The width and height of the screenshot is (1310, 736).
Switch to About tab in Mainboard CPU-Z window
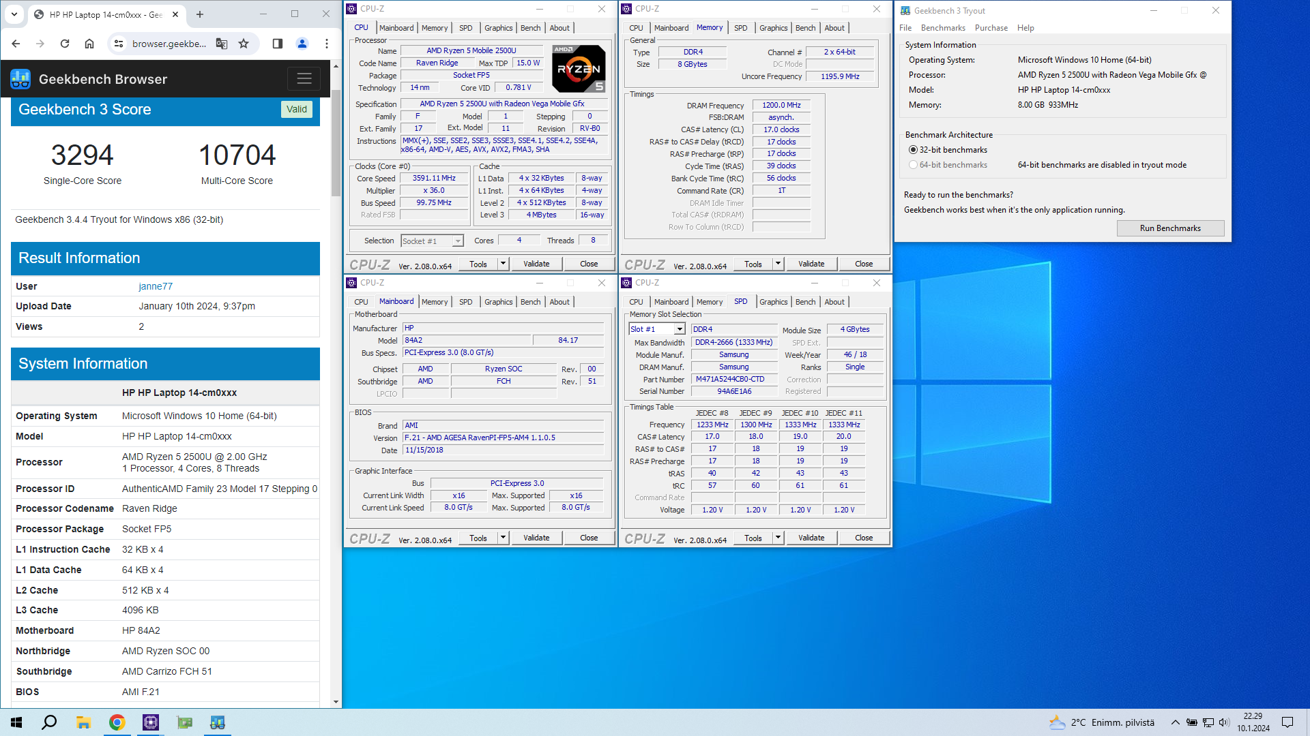coord(559,302)
